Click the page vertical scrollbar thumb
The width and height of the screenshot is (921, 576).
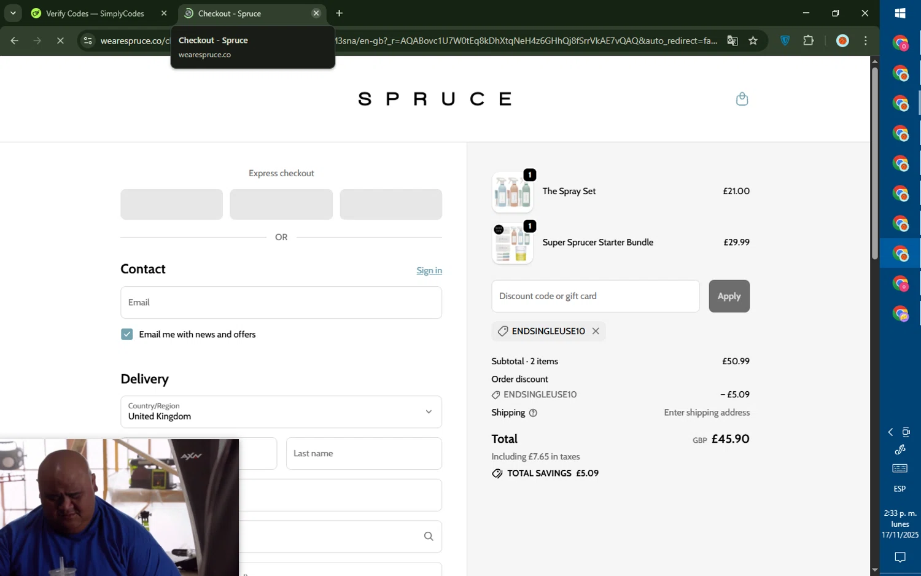click(874, 163)
